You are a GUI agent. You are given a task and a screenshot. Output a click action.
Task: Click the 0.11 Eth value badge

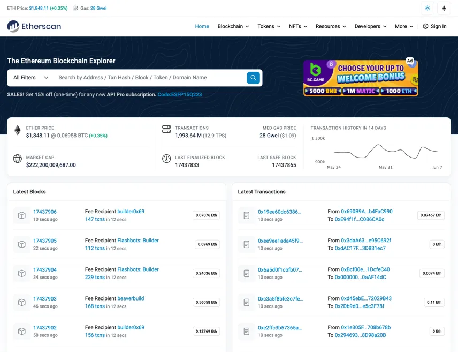pos(434,302)
